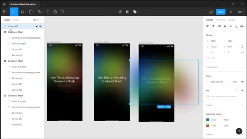This screenshot has height=139, width=247.
Task: Switch to the Prototype tab
Action: tap(220, 20)
